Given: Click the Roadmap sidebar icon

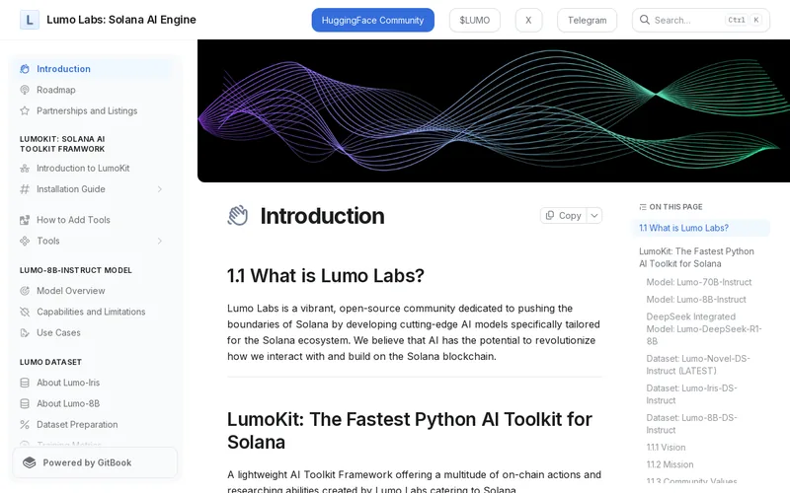Looking at the screenshot, I should (x=24, y=90).
